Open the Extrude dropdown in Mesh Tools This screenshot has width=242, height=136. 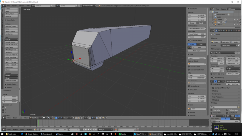[x=11, y=40]
